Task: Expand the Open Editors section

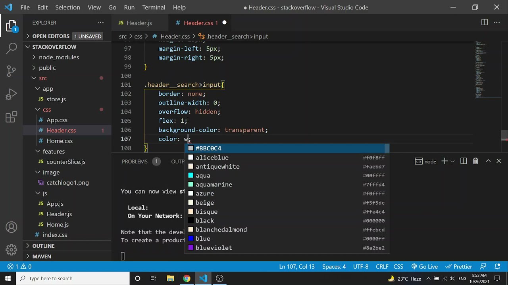Action: (51, 36)
